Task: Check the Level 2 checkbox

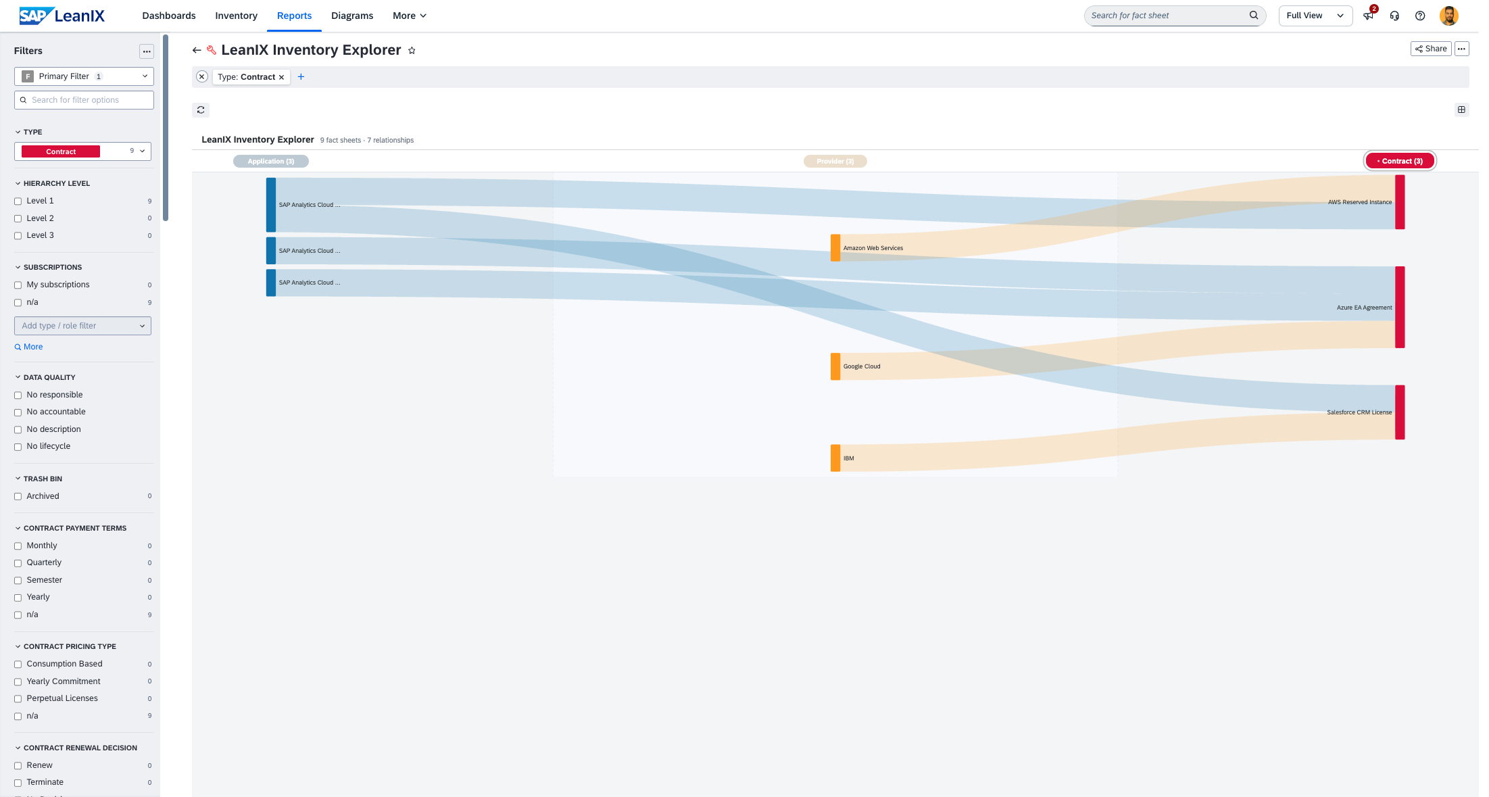Action: 18,219
